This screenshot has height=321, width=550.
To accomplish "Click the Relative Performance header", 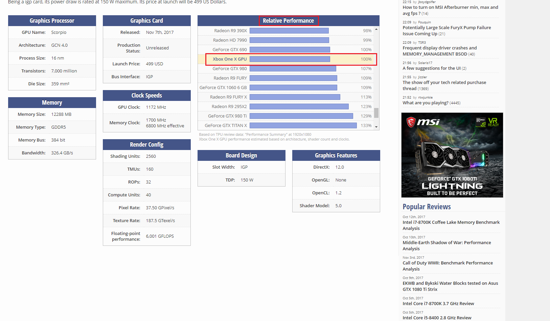I will click(x=289, y=21).
